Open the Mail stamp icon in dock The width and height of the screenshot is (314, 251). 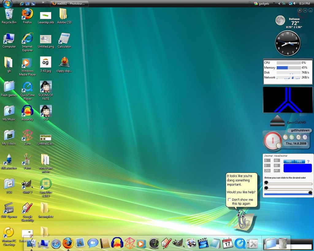pos(80,243)
